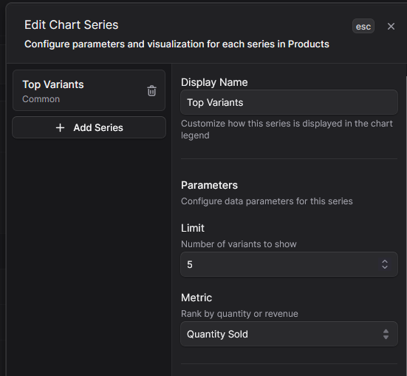
Task: Select the Top Variants series card
Action: (89, 90)
